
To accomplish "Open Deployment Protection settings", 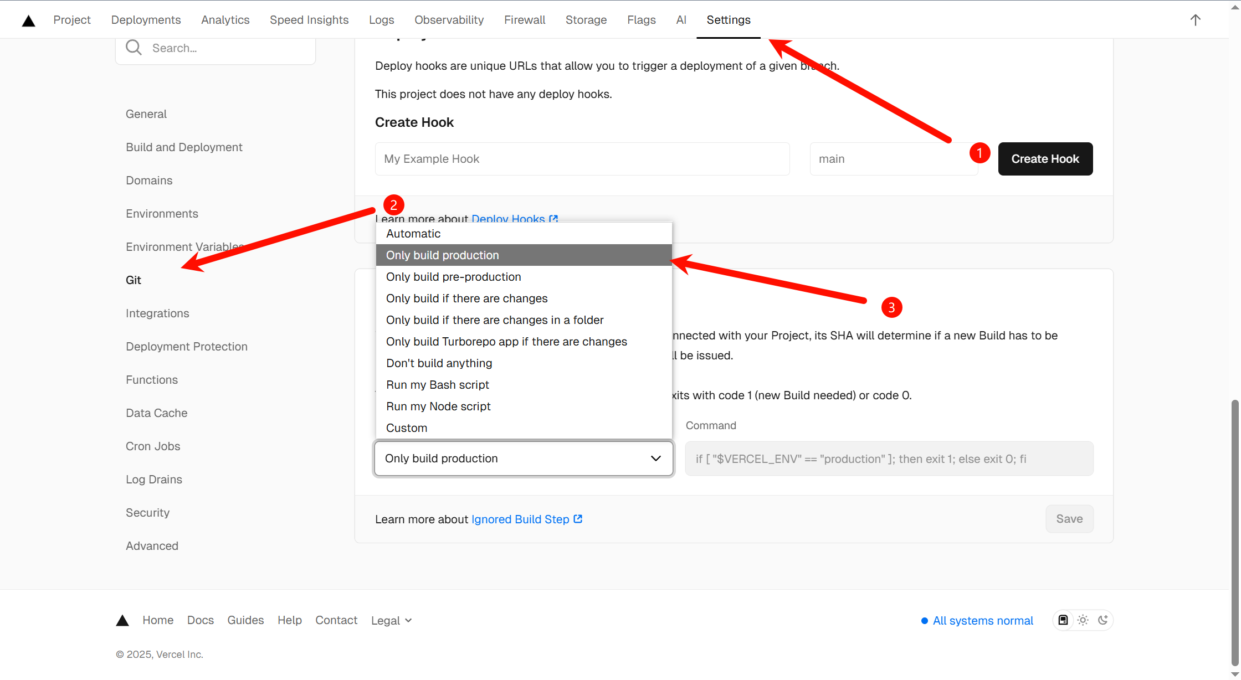I will [x=187, y=347].
